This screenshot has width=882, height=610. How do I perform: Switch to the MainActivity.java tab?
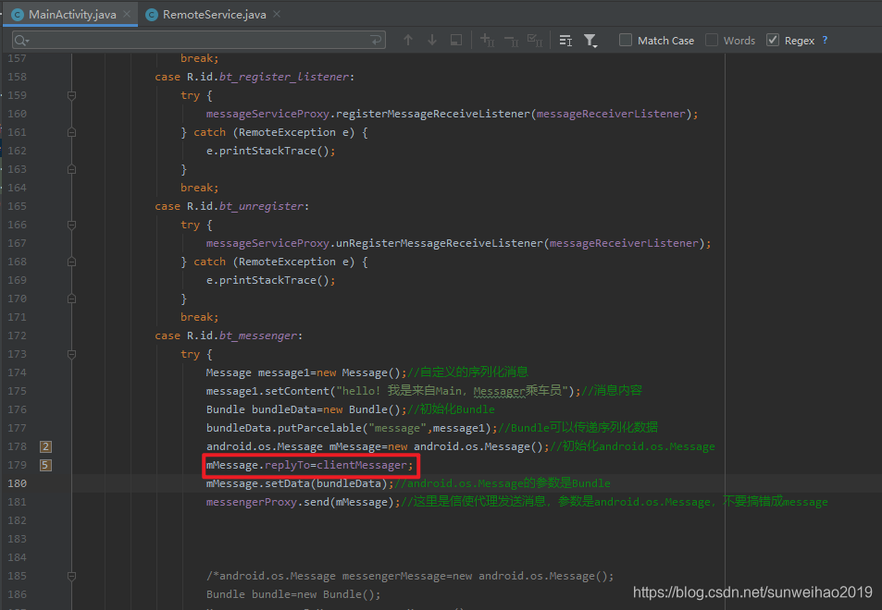point(72,15)
